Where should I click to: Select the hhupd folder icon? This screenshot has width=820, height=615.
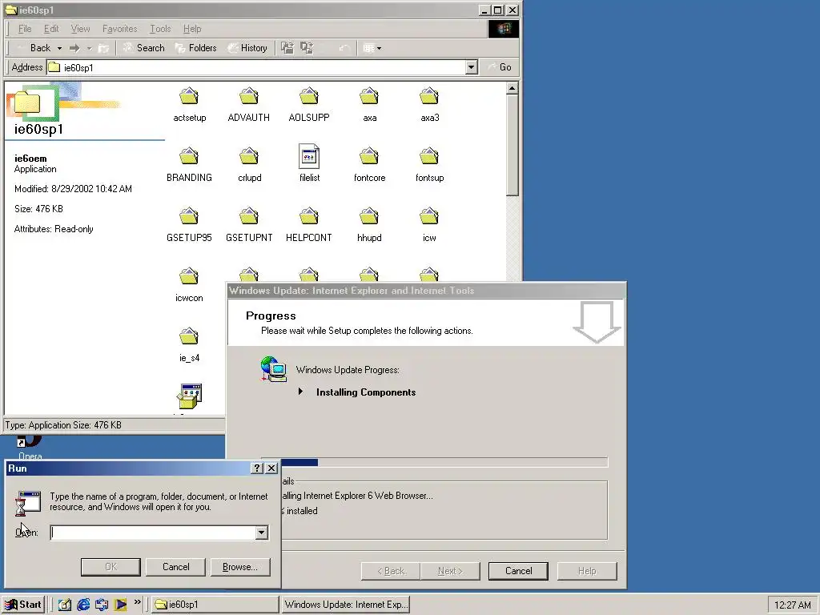[369, 216]
